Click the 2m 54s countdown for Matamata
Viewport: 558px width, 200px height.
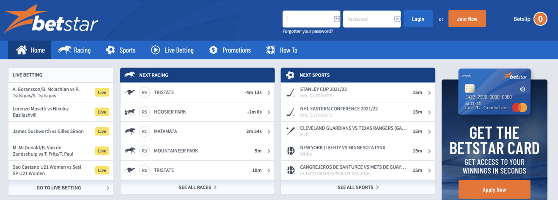click(254, 132)
